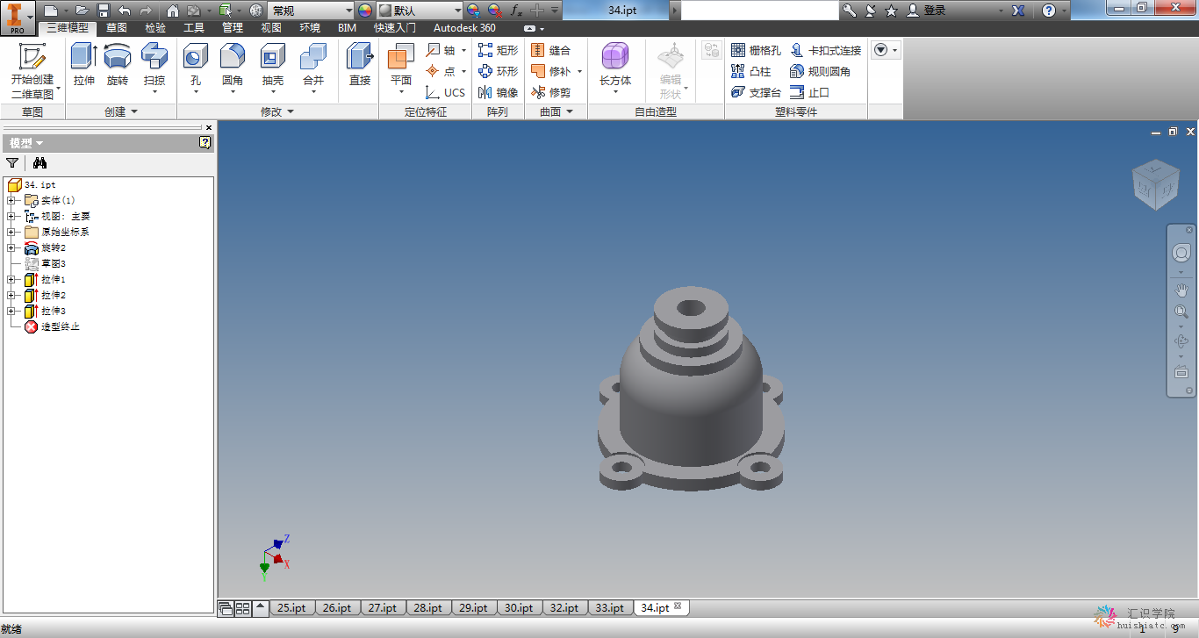Select the Hole (孔) tool
This screenshot has height=638, width=1199.
(x=196, y=68)
